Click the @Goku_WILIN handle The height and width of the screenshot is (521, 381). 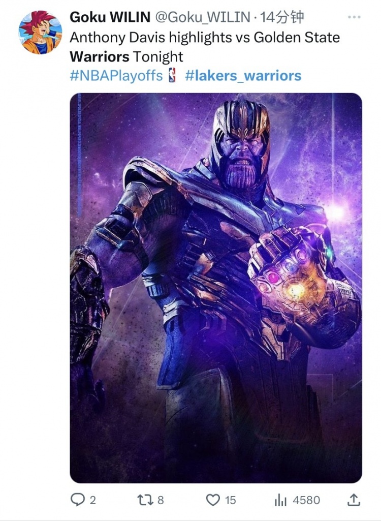click(202, 17)
